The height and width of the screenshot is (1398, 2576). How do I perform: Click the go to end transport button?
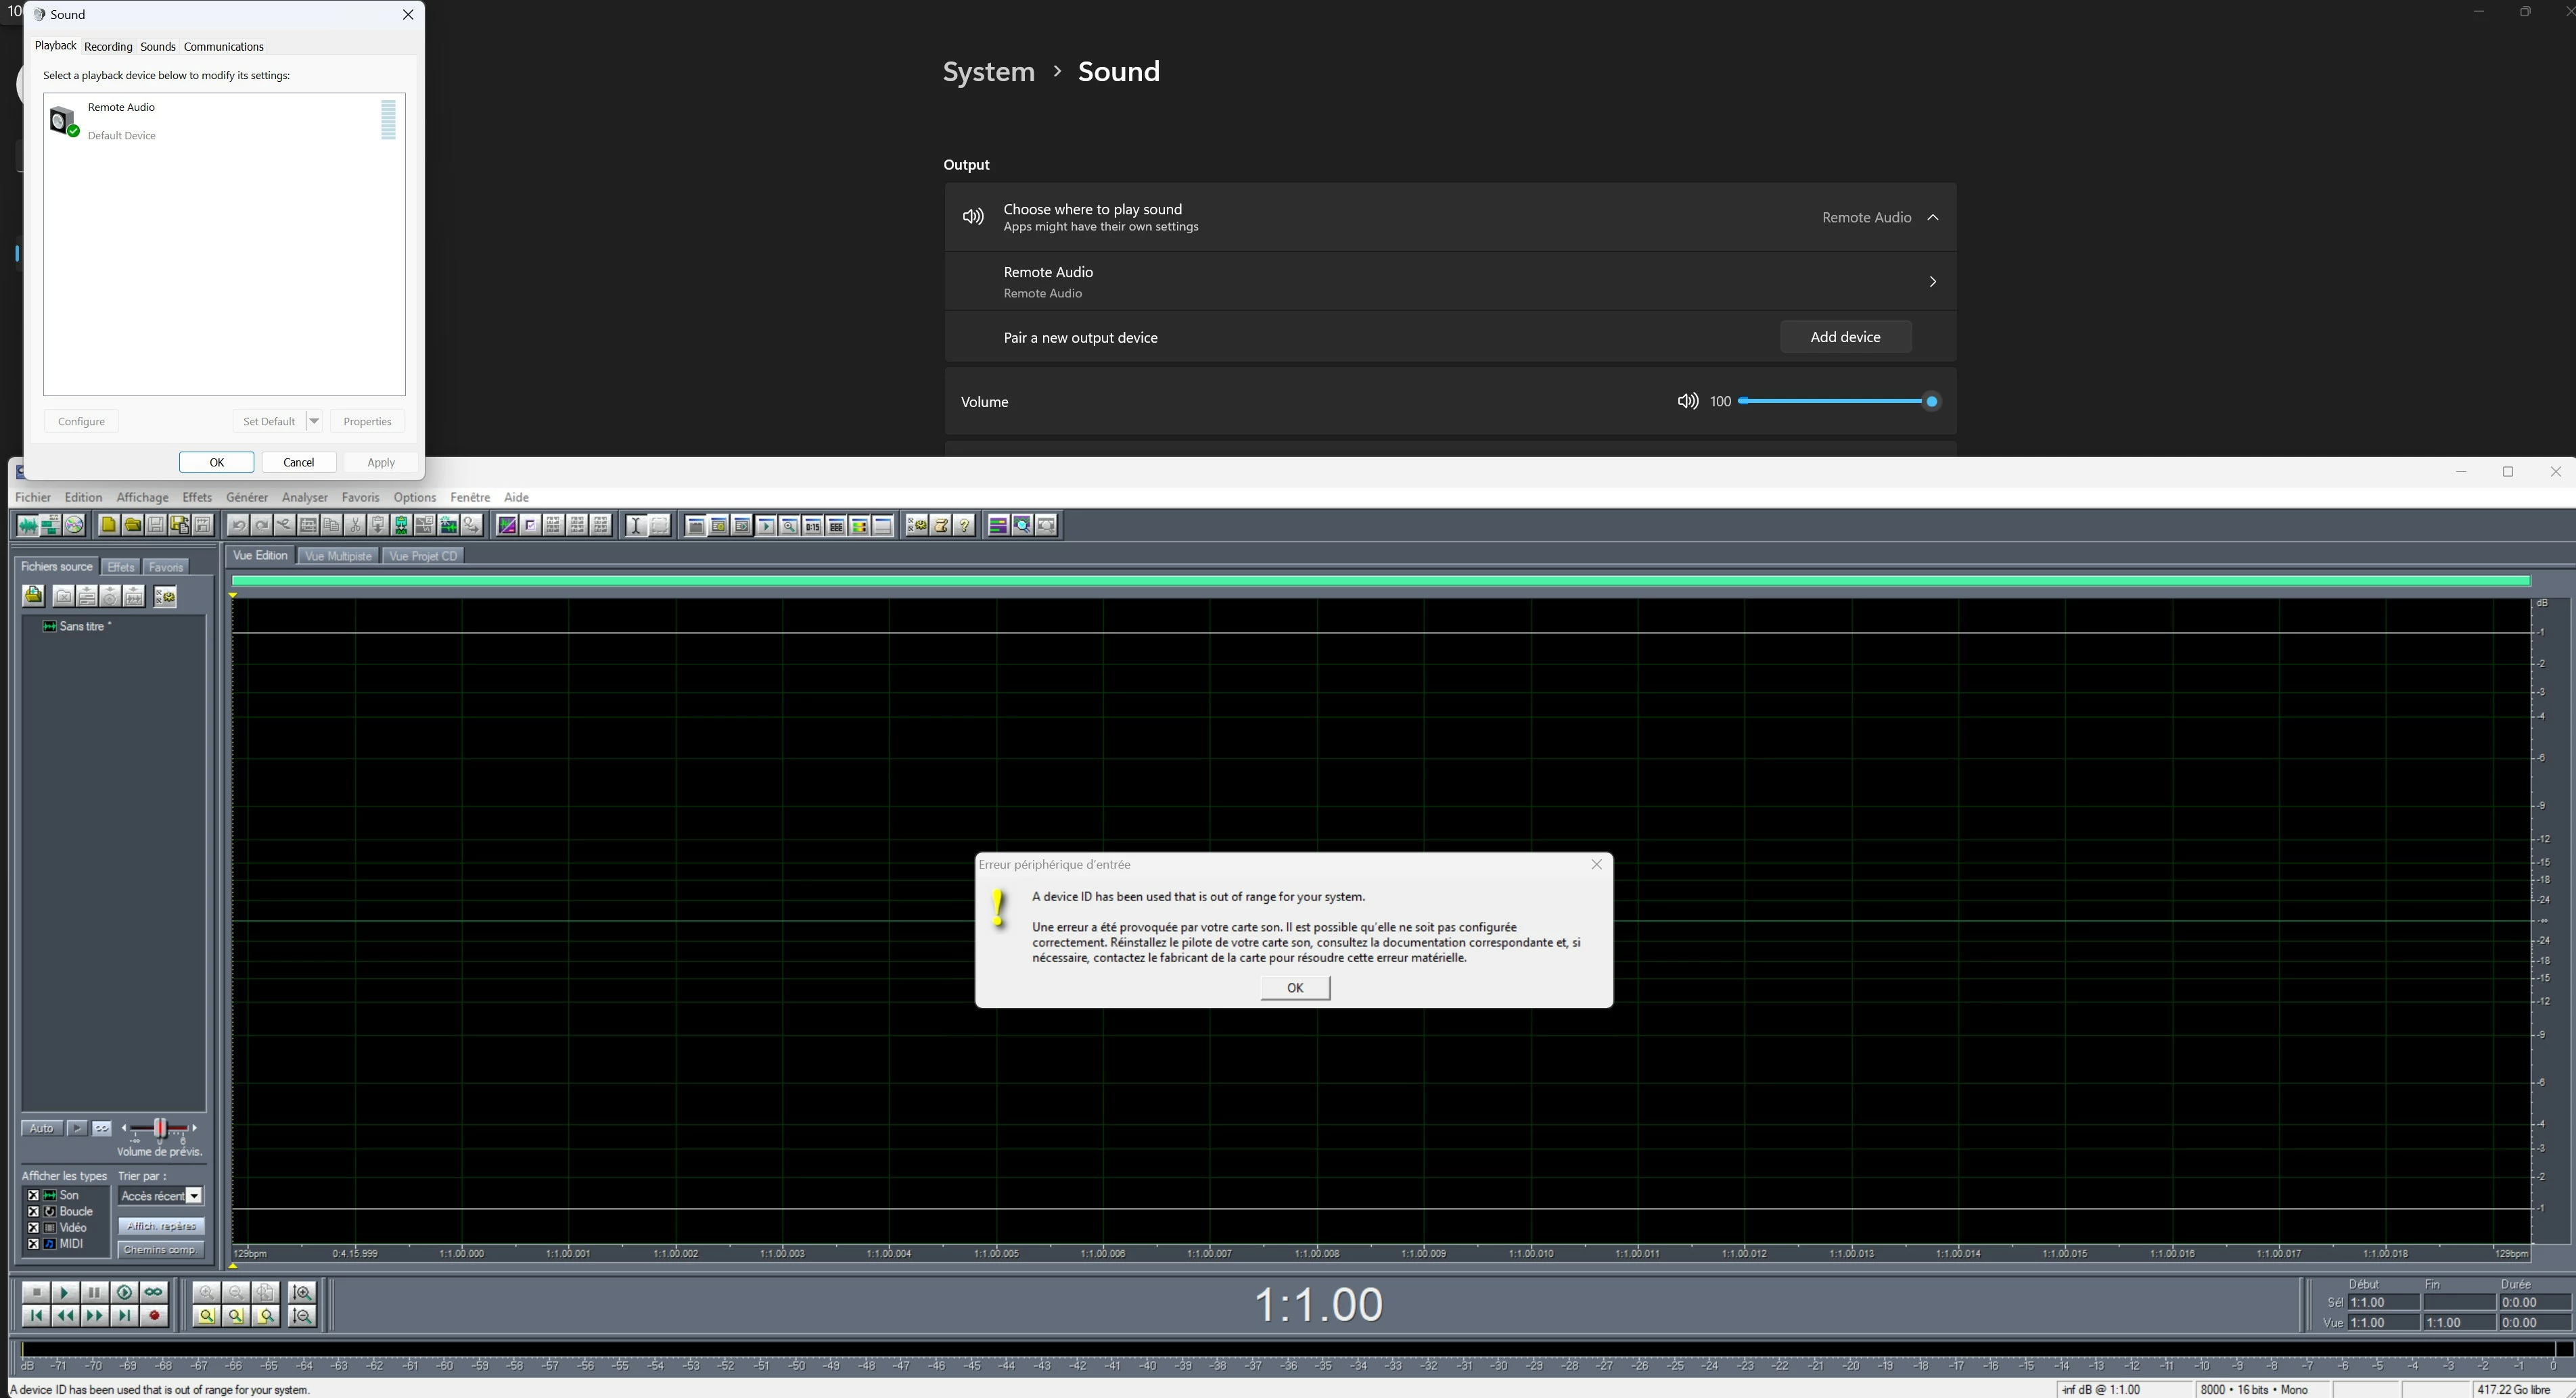click(x=124, y=1316)
